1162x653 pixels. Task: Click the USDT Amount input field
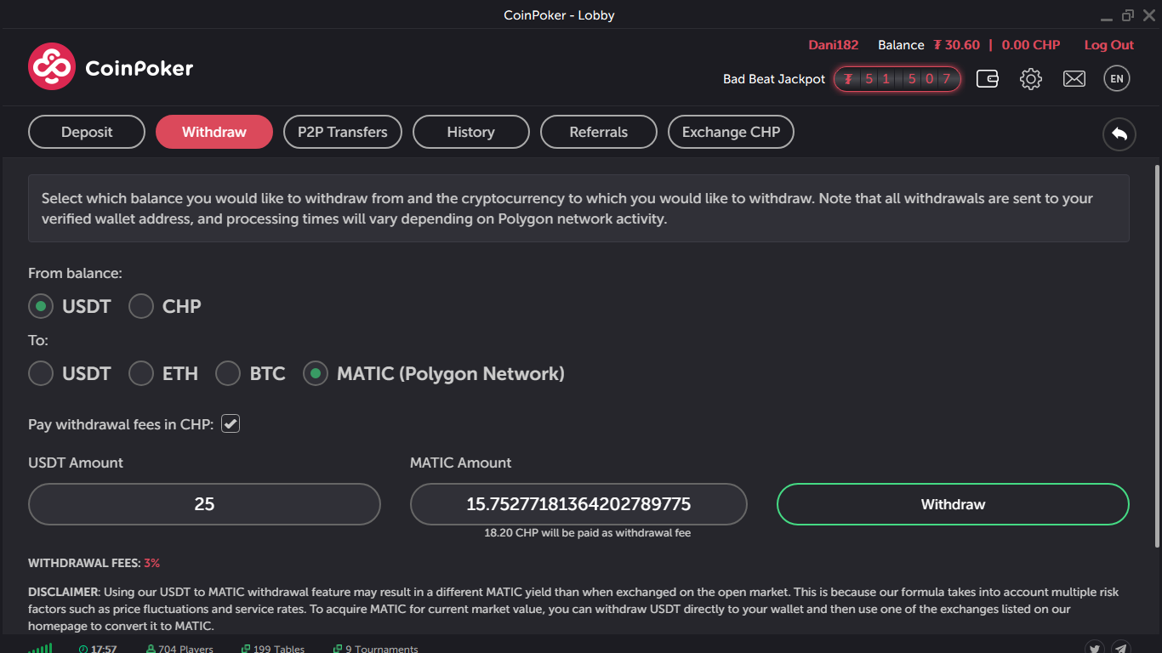click(x=204, y=504)
